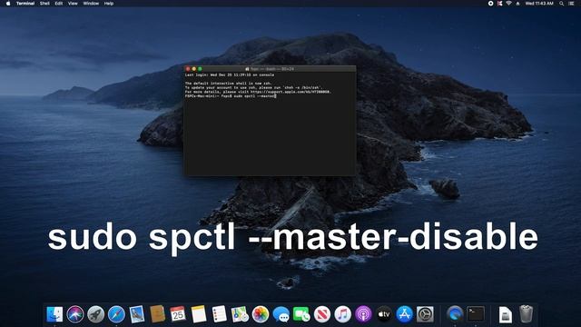
Task: Click the 'Last login' line in Terminal
Action: pos(230,74)
